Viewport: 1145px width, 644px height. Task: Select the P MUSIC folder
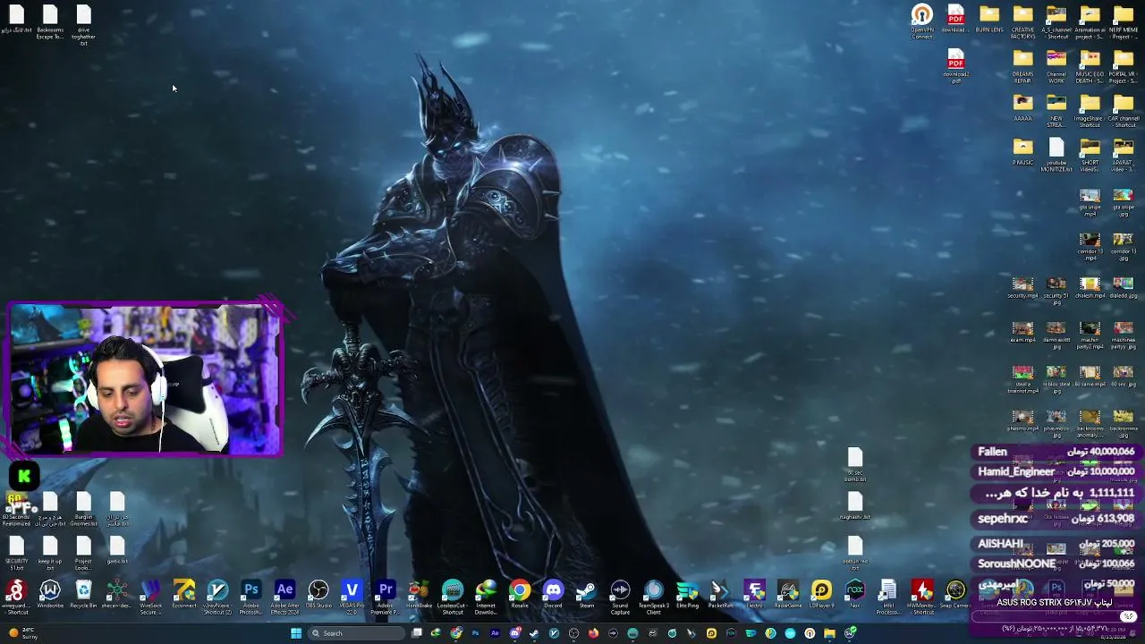point(1022,152)
